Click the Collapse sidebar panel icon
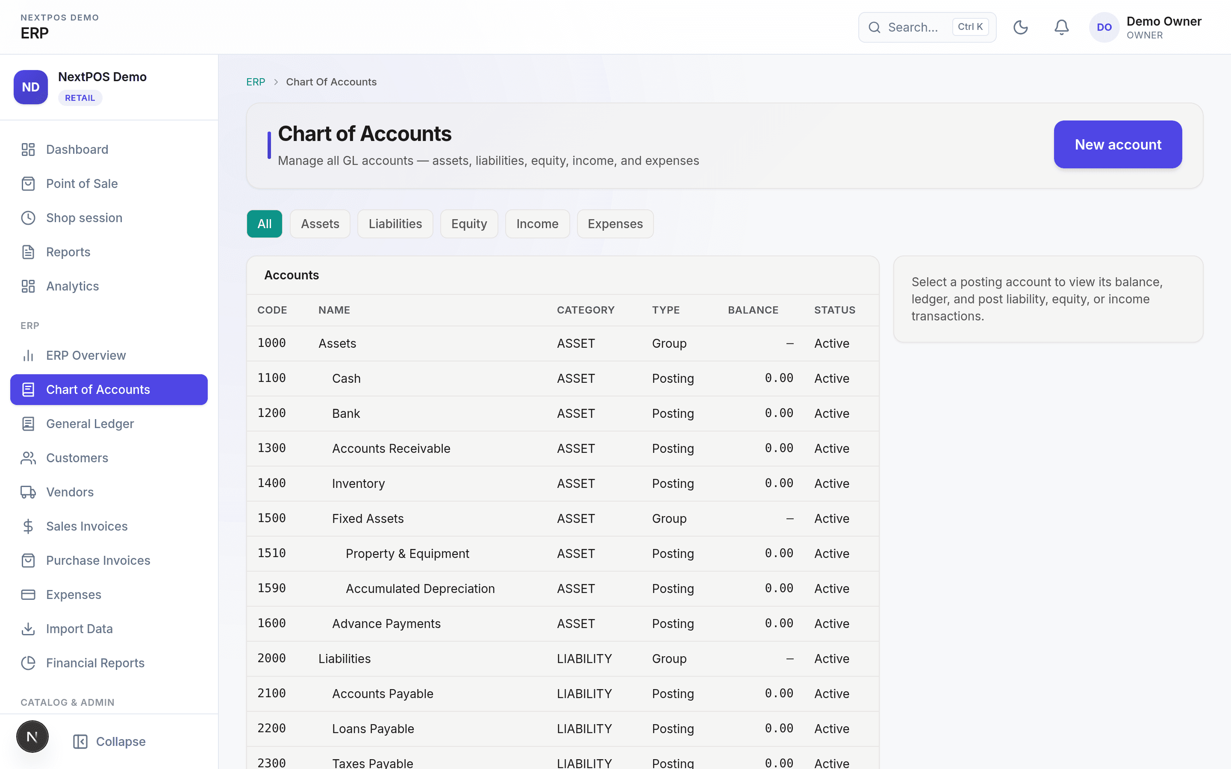 point(80,742)
